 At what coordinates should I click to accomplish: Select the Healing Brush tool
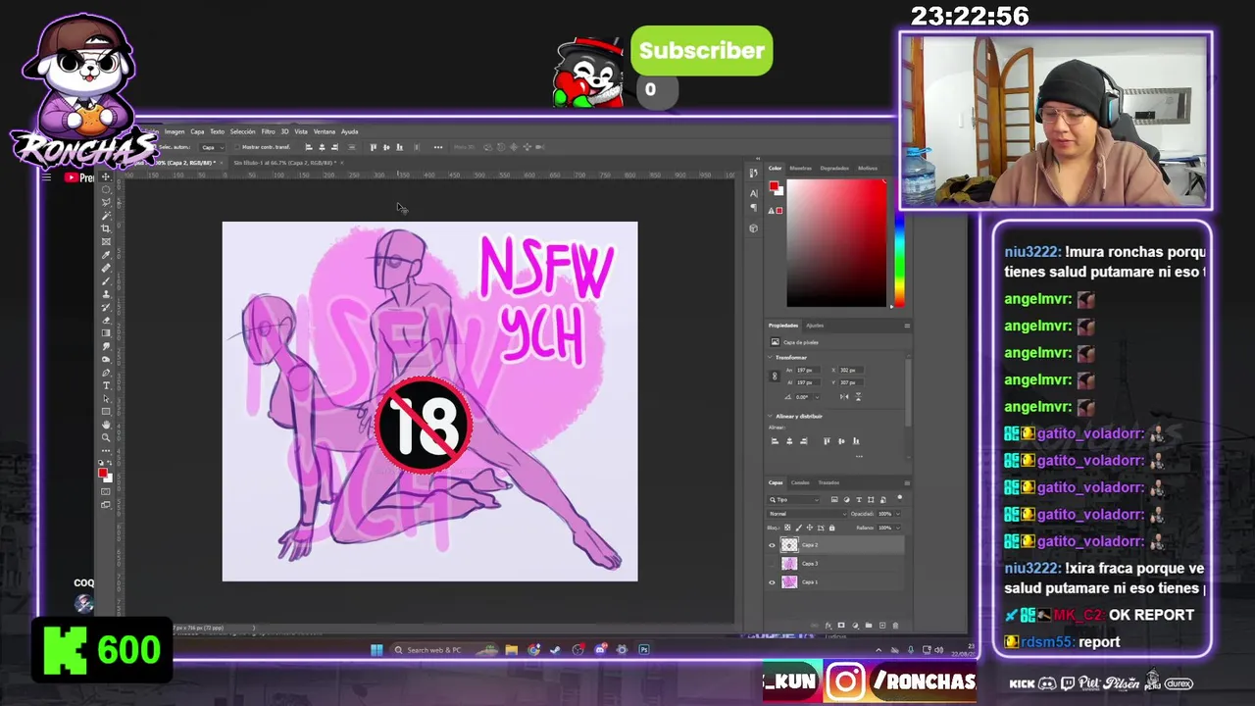pyautogui.click(x=106, y=268)
